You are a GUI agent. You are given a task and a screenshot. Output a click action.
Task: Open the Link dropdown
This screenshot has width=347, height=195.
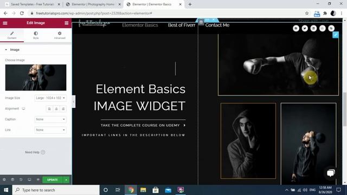50,130
